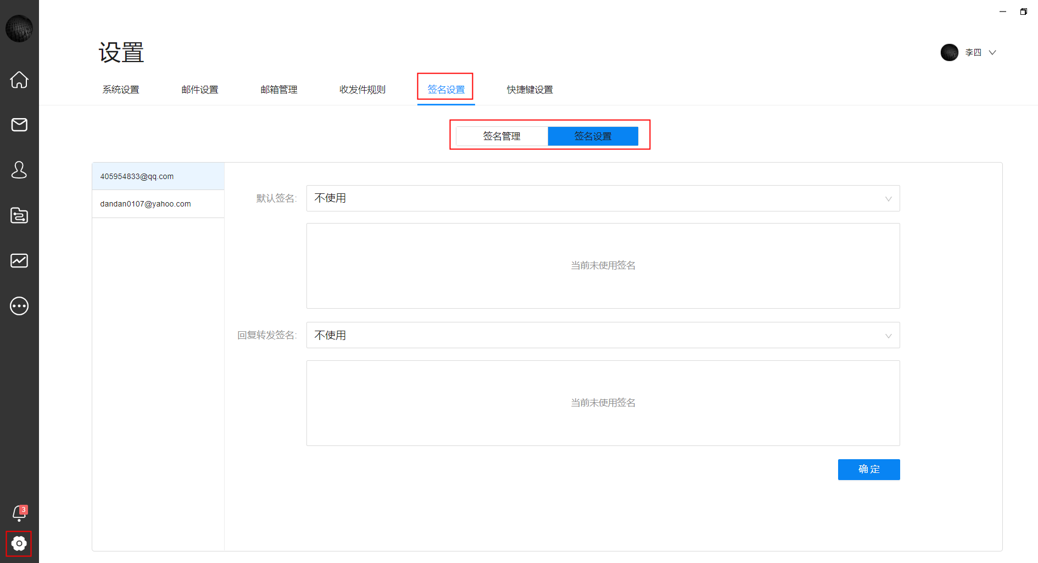
Task: Open notifications bell with badge 3
Action: 19,513
